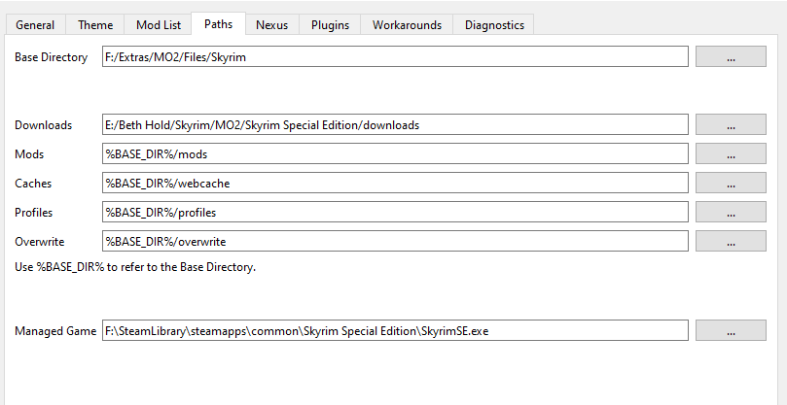This screenshot has height=405, width=787.
Task: Browse for the Base Directory folder
Action: (731, 56)
